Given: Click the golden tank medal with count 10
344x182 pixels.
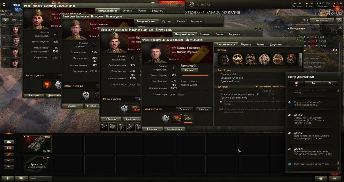Looking at the screenshot, I should pos(237,59).
